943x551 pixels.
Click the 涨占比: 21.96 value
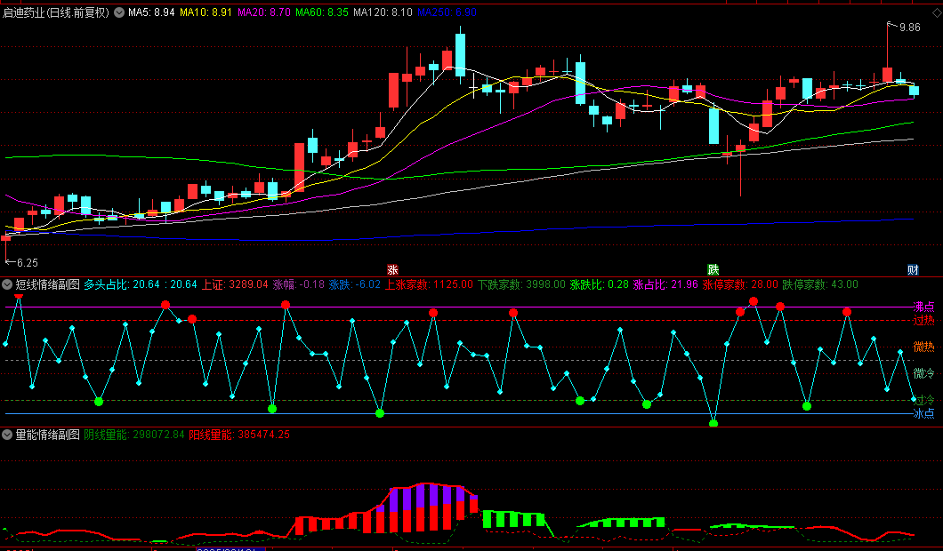pos(665,284)
